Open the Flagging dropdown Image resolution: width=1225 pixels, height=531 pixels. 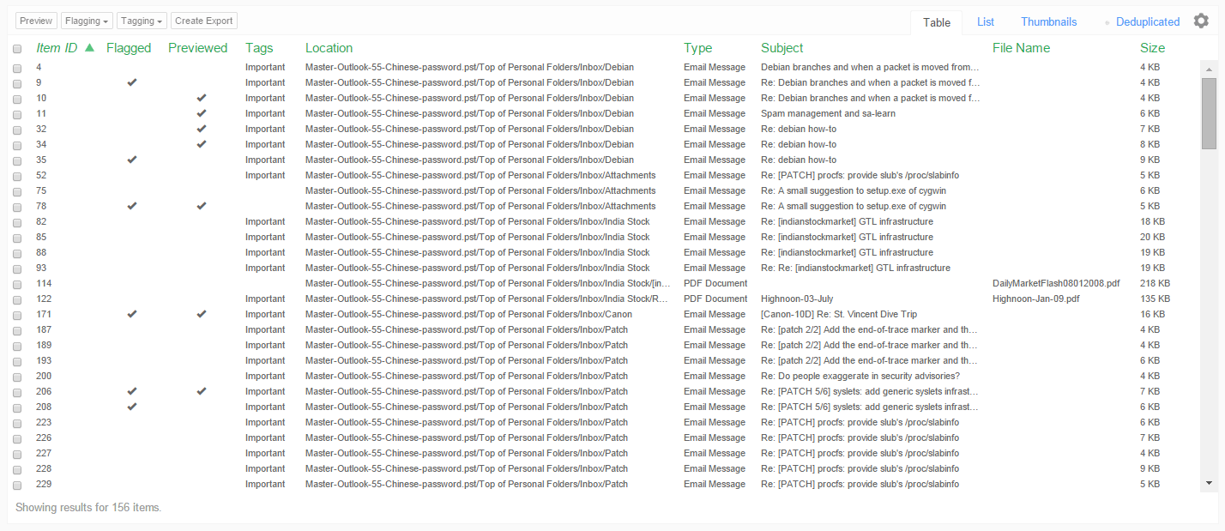pyautogui.click(x=87, y=21)
